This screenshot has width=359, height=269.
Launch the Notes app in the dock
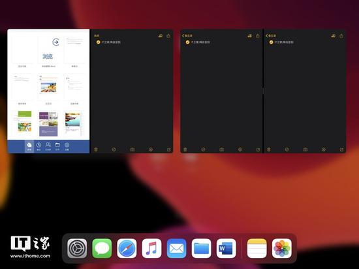point(257,248)
